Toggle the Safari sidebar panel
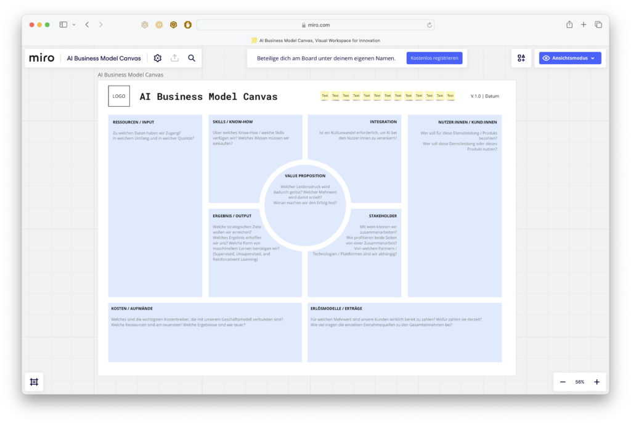 tap(63, 24)
